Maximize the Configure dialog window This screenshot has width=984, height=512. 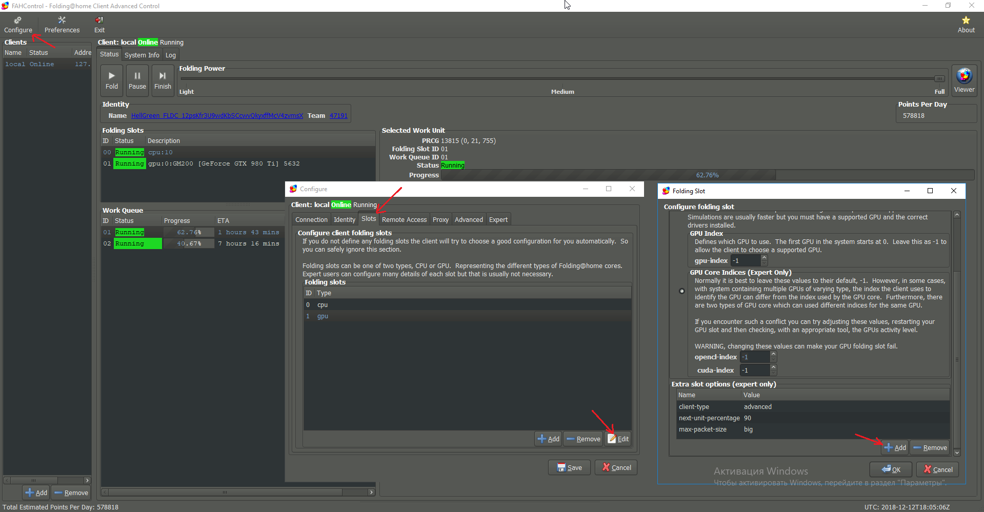[609, 189]
